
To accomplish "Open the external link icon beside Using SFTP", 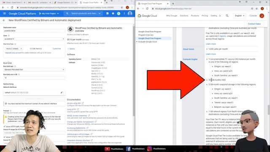I will pos(78,109).
